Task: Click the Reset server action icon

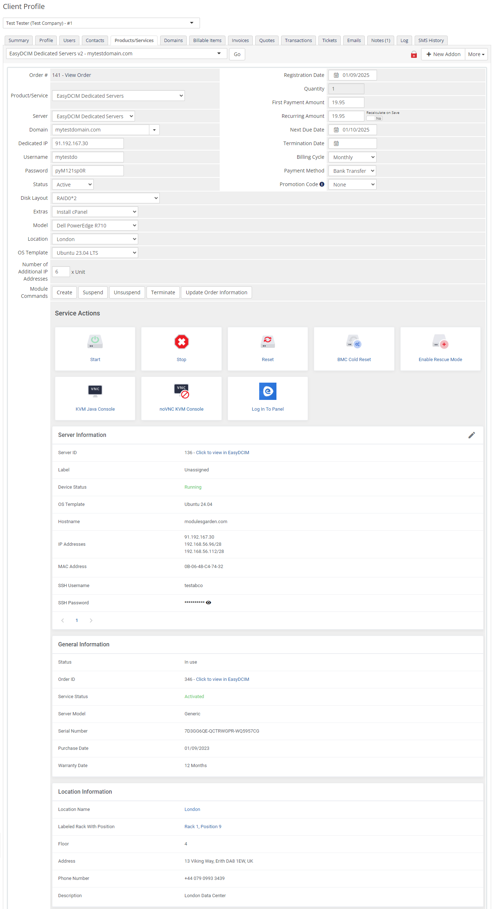Action: pyautogui.click(x=268, y=342)
